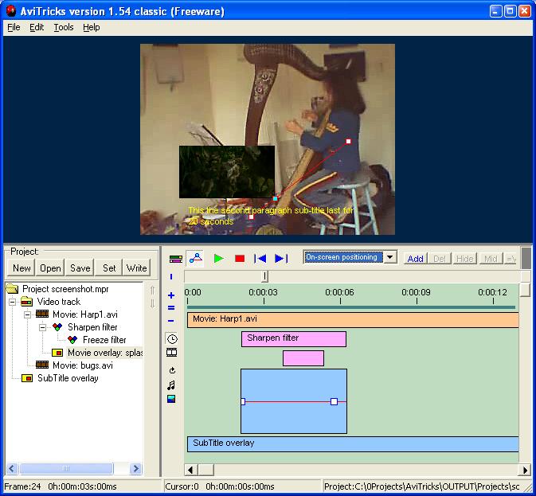Image resolution: width=536 pixels, height=496 pixels.
Task: Click the right keyframe handle in blue clip
Action: (x=334, y=401)
